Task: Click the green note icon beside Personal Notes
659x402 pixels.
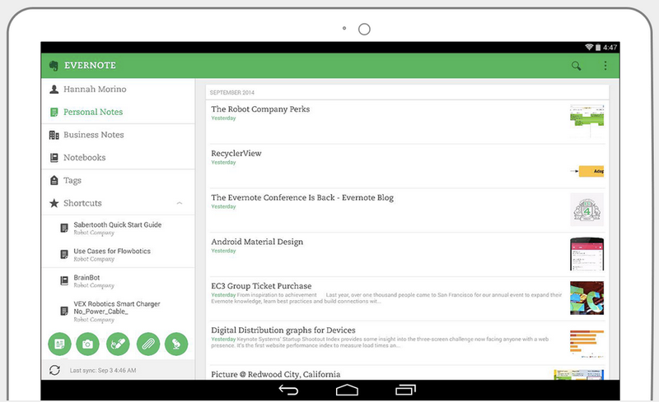Action: 54,112
